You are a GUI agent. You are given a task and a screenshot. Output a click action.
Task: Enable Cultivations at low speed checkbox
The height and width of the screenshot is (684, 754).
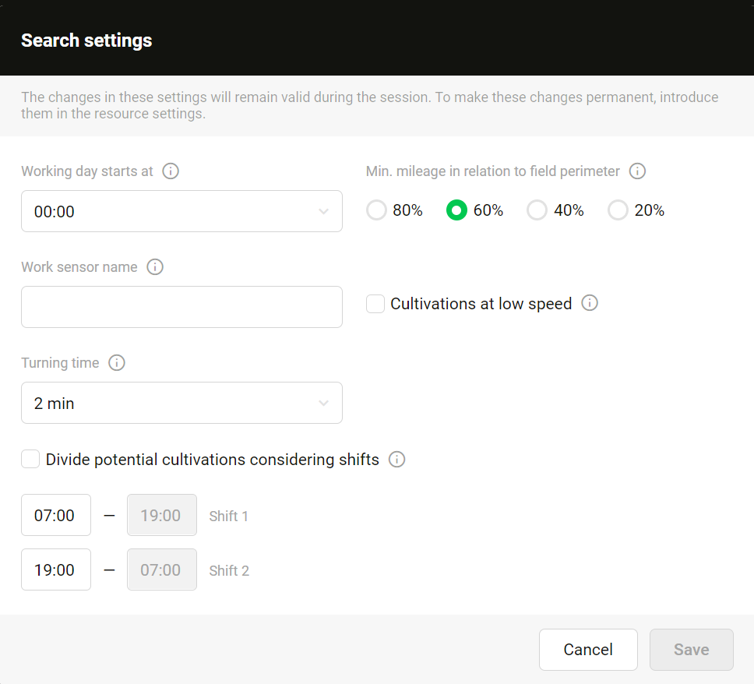click(375, 304)
